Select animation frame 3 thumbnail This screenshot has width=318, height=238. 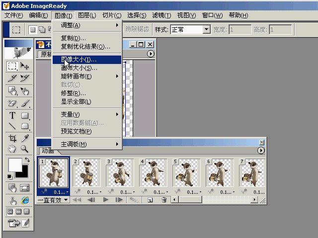point(120,173)
